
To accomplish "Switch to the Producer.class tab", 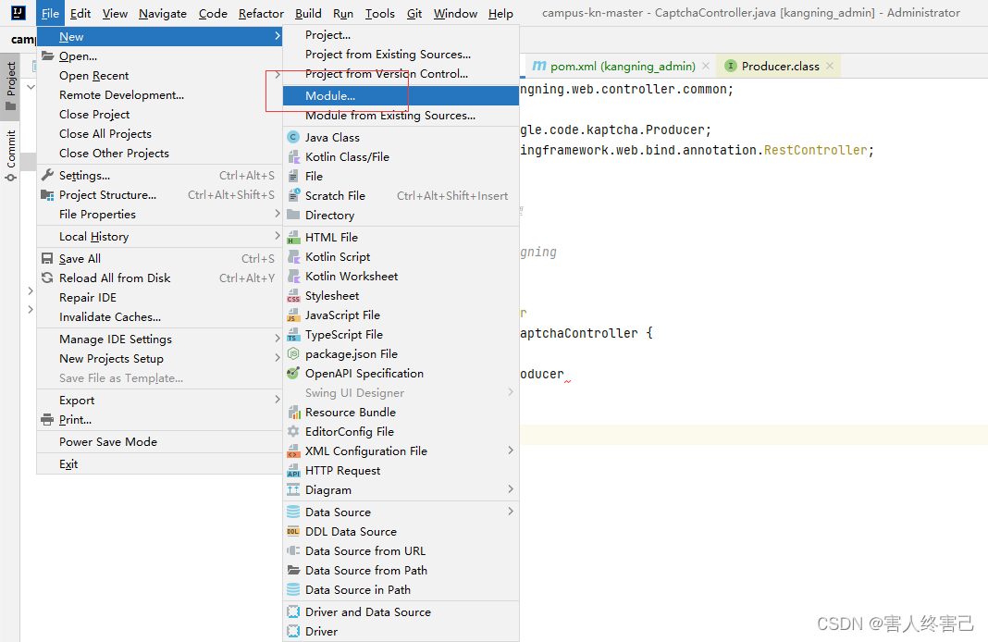I will 780,67.
